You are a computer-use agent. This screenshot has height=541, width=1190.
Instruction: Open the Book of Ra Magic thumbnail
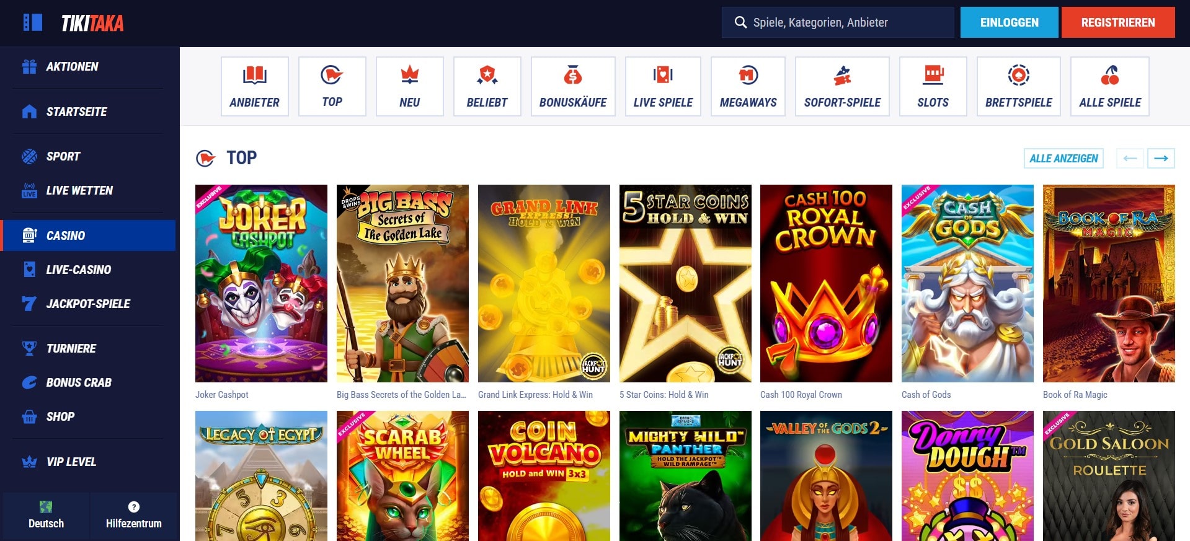pyautogui.click(x=1109, y=283)
